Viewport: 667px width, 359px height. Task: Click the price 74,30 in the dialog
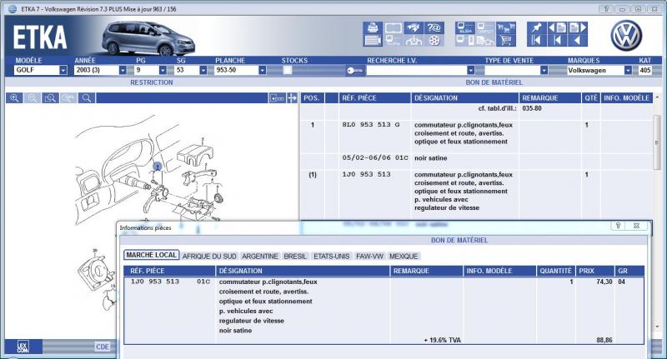click(x=604, y=282)
